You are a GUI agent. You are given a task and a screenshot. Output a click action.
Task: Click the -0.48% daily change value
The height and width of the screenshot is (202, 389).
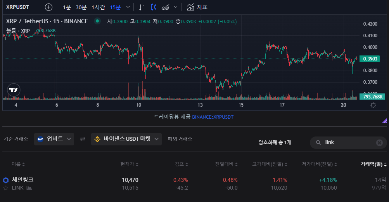coord(229,180)
